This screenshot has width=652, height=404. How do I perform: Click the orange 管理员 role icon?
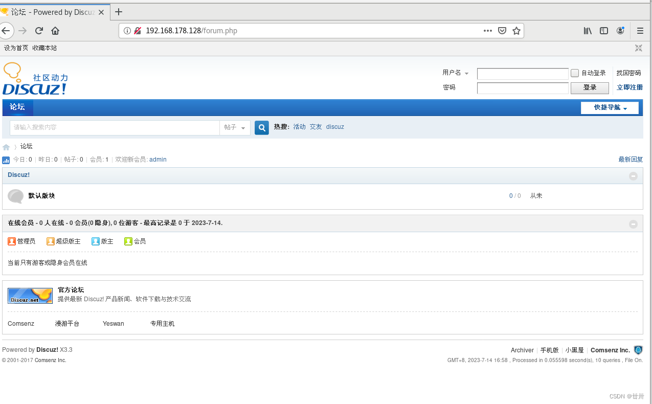(11, 241)
